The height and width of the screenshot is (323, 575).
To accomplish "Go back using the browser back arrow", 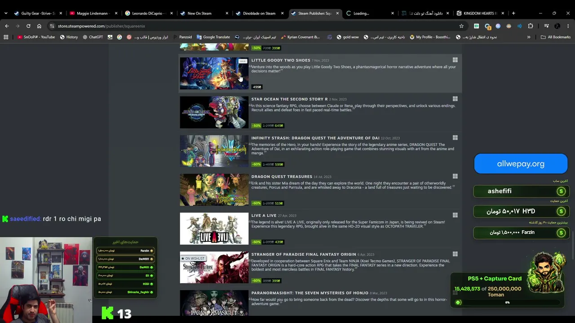I will (7, 26).
